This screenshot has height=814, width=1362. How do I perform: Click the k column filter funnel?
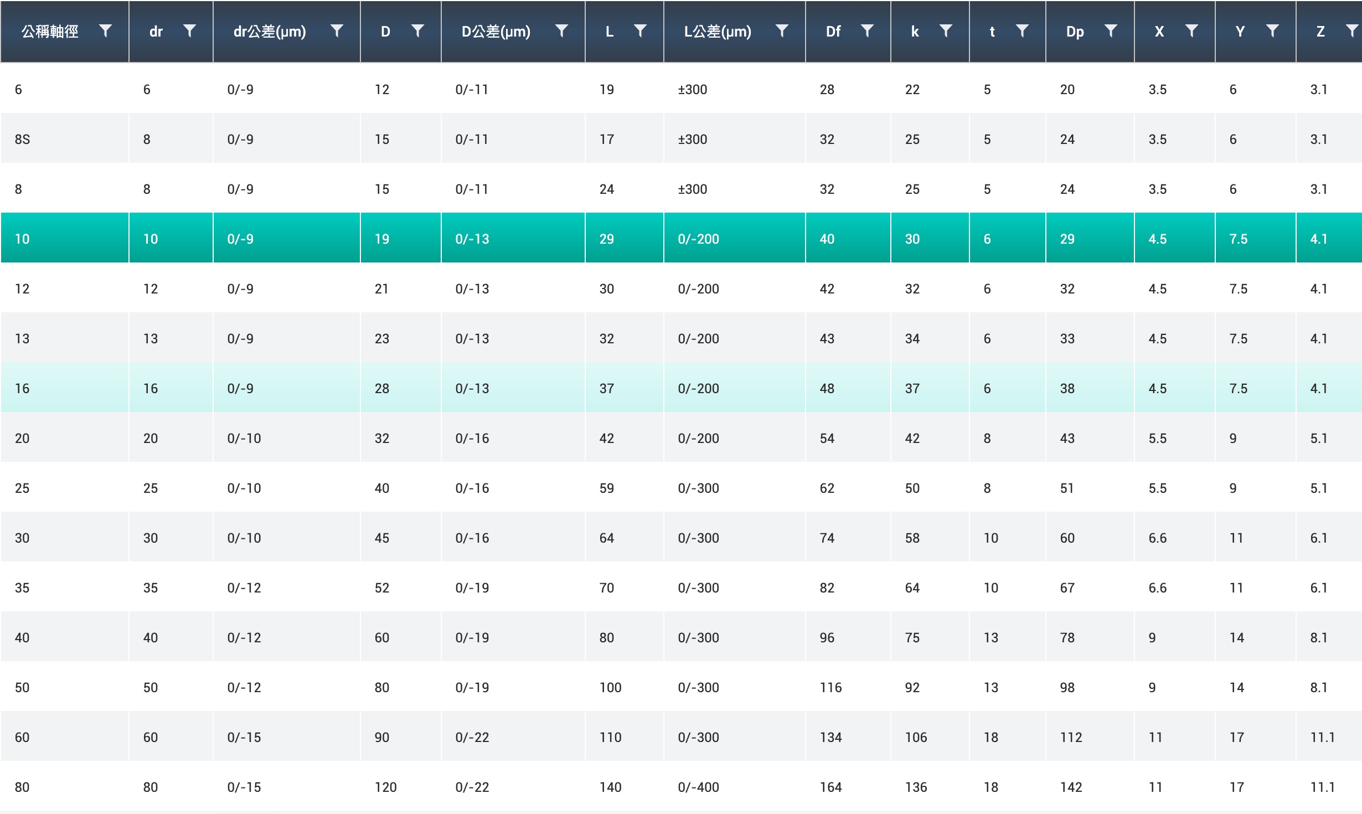click(946, 31)
